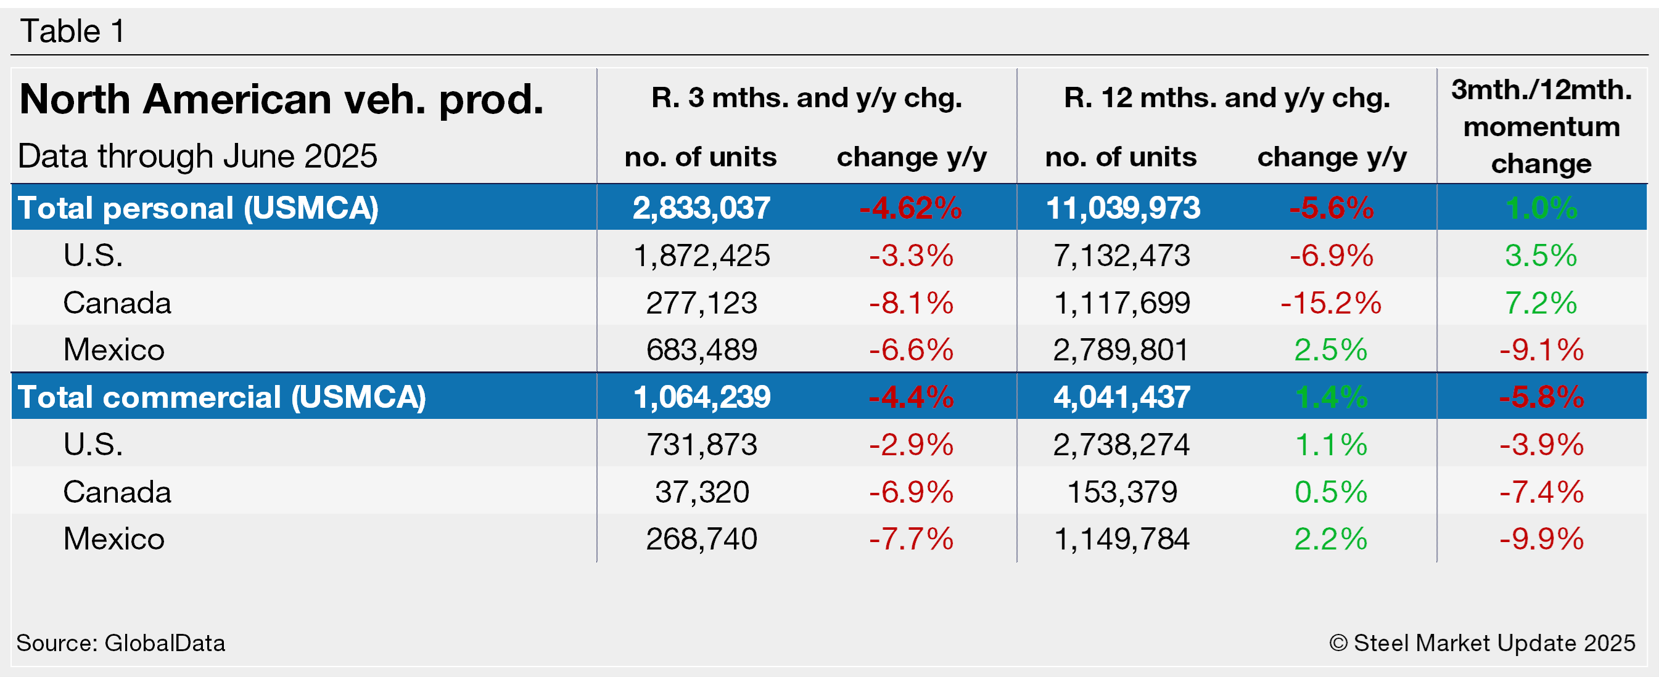Image resolution: width=1659 pixels, height=677 pixels.
Task: Click the "Table 1" title label
Action: pyautogui.click(x=72, y=31)
